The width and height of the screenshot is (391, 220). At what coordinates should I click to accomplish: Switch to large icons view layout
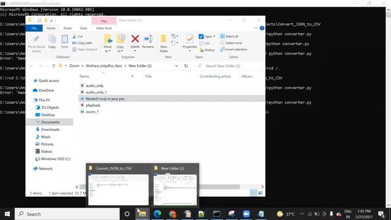(x=260, y=193)
